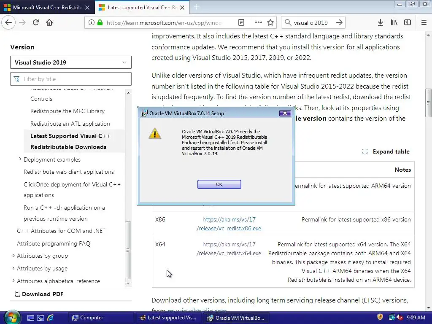432x324 pixels.
Task: Close the VirtualBox Setup dialog
Action: pos(285,113)
